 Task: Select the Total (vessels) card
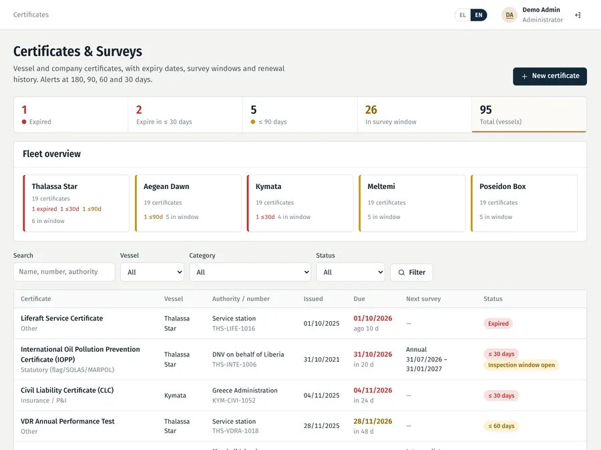coord(529,115)
